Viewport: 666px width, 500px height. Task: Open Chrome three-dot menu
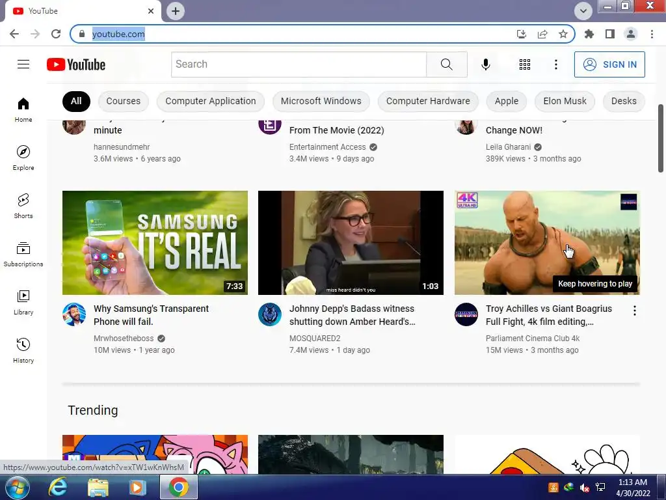(x=652, y=34)
